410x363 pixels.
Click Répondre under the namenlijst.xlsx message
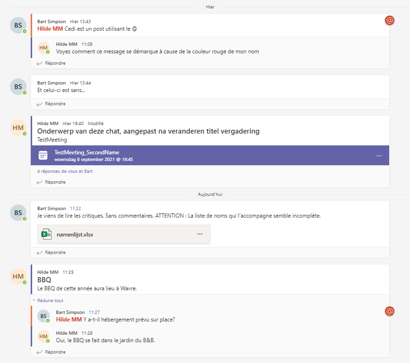pos(51,253)
